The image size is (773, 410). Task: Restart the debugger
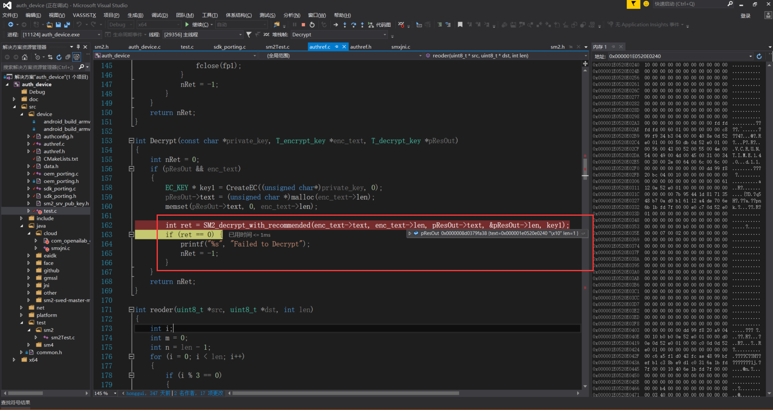[x=312, y=24]
